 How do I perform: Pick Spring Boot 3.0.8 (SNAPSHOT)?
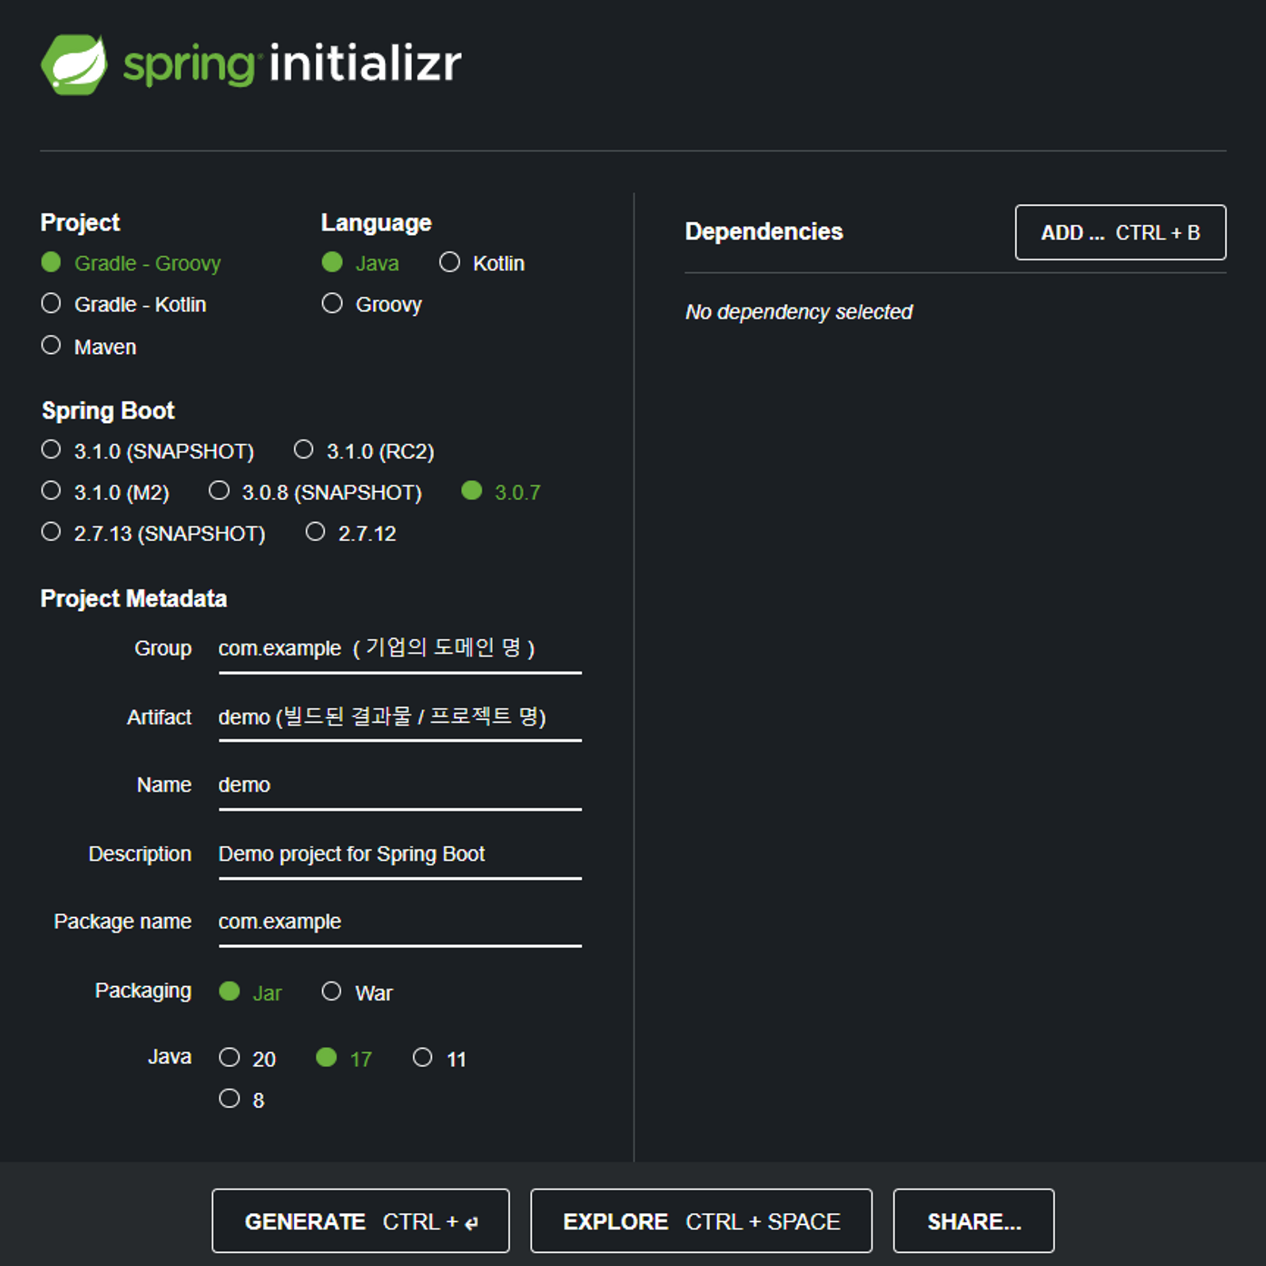pyautogui.click(x=219, y=491)
